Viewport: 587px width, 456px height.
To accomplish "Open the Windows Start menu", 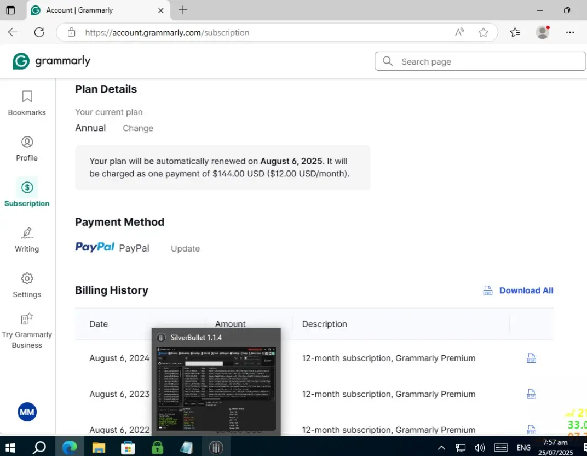I will tap(10, 447).
